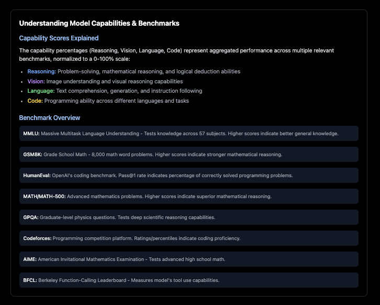Click the Capability Scores Explained heading
380x305 pixels.
(x=59, y=38)
